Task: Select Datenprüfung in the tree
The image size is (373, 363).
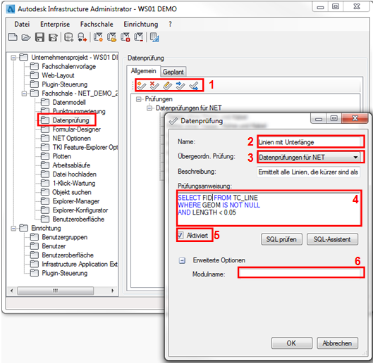Action: tap(71, 120)
